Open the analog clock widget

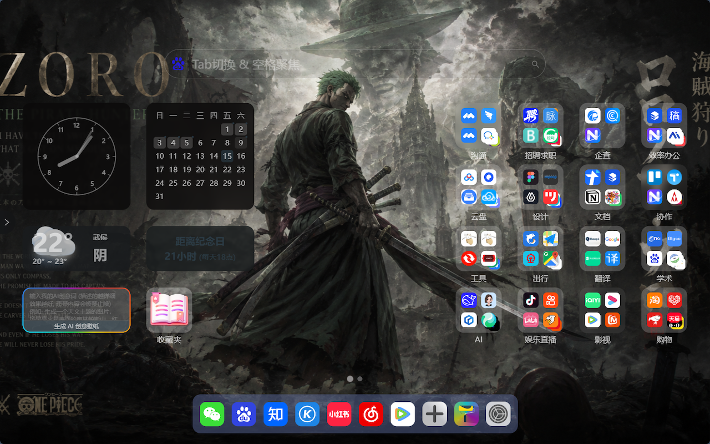coord(77,157)
